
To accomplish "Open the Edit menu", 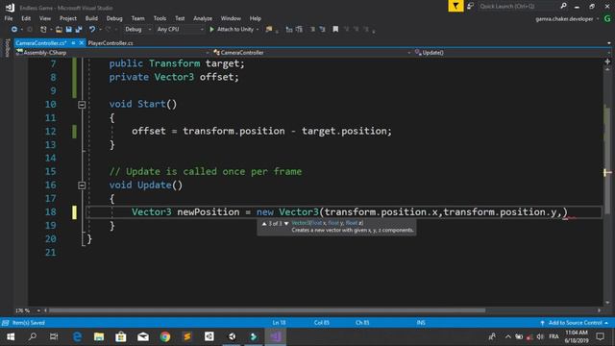I will [26, 18].
